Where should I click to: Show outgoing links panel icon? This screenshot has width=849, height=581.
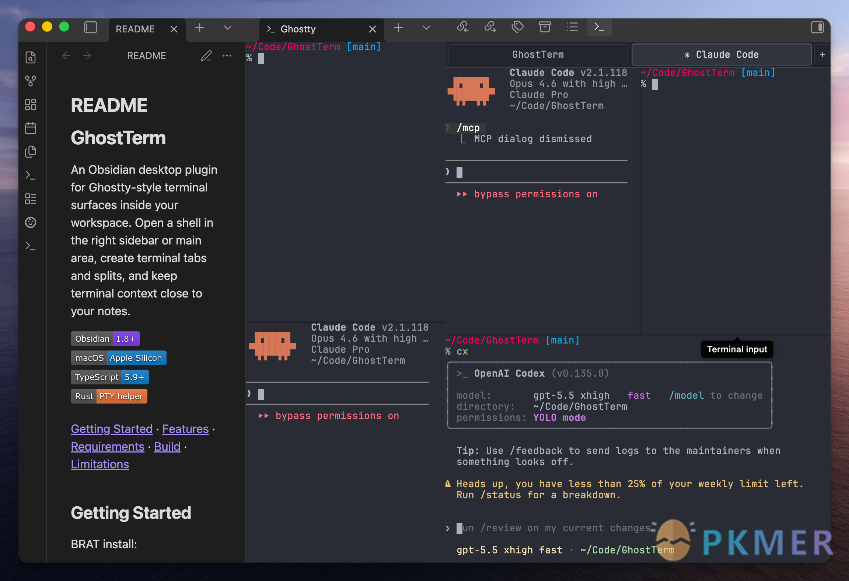coord(490,27)
